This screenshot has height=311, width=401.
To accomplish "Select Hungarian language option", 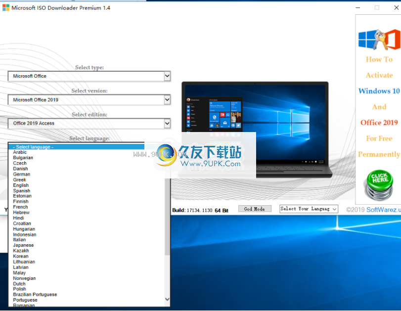I will click(x=24, y=229).
